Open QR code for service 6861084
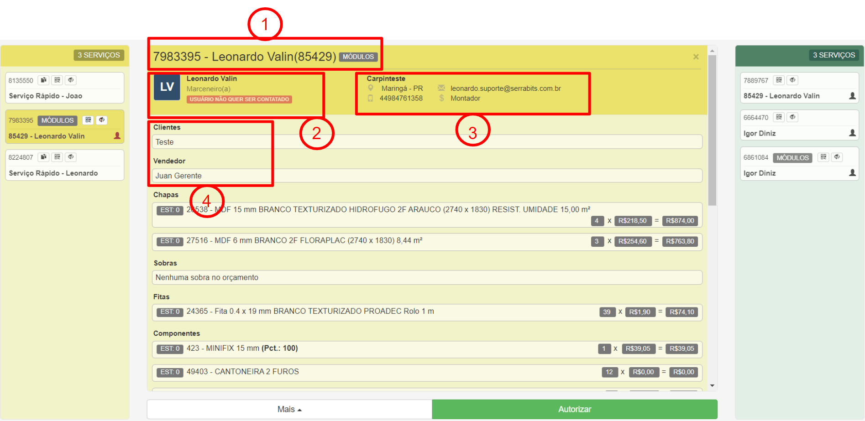 [x=823, y=157]
